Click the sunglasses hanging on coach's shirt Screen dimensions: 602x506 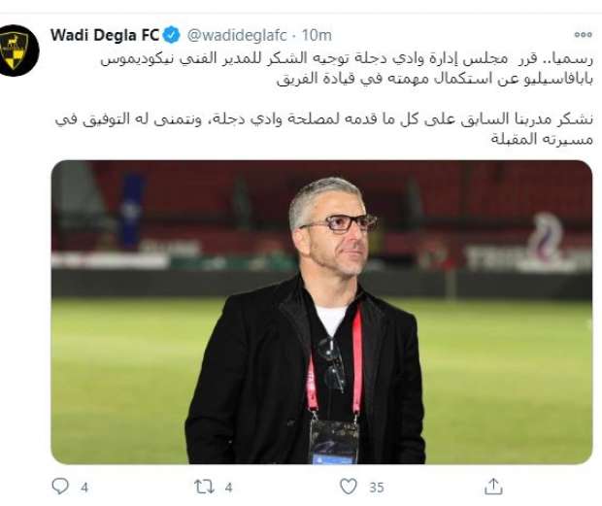pyautogui.click(x=331, y=364)
